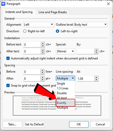Image resolution: width=113 pixels, height=131 pixels.
Task: Choose At least line spacing option
Action: coord(66,97)
